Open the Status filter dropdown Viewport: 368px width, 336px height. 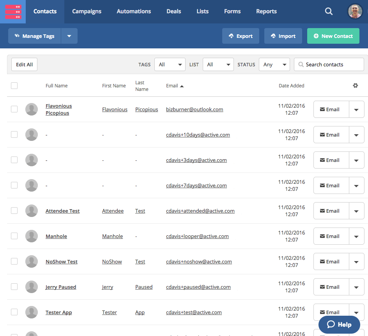click(274, 65)
